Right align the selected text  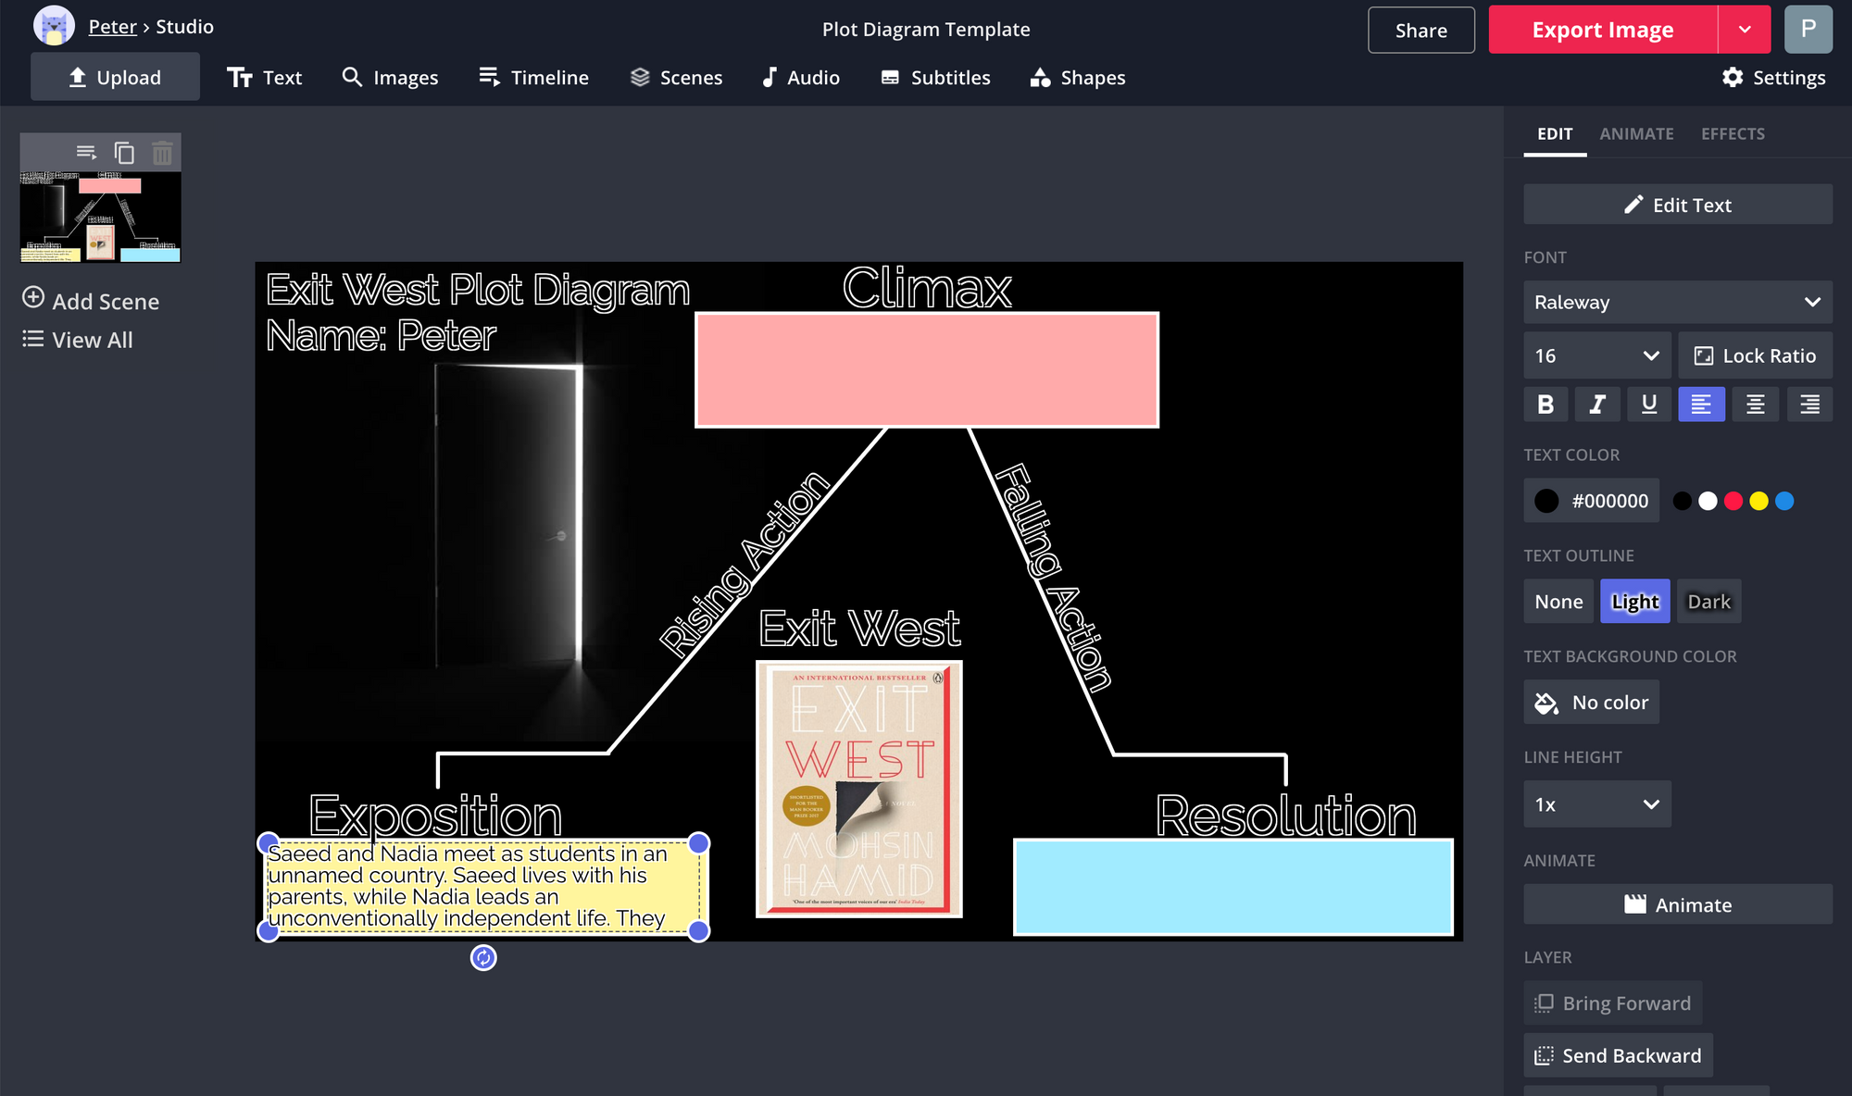(1809, 405)
